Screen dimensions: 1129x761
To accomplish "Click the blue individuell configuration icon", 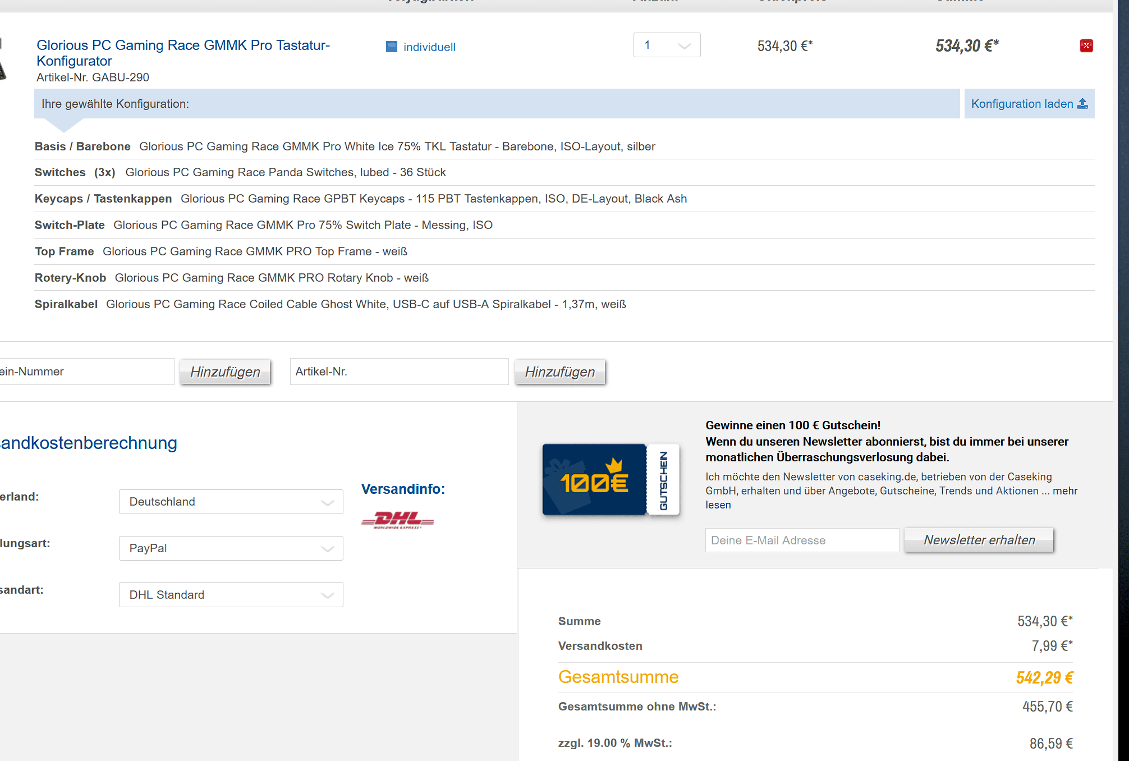I will click(391, 47).
